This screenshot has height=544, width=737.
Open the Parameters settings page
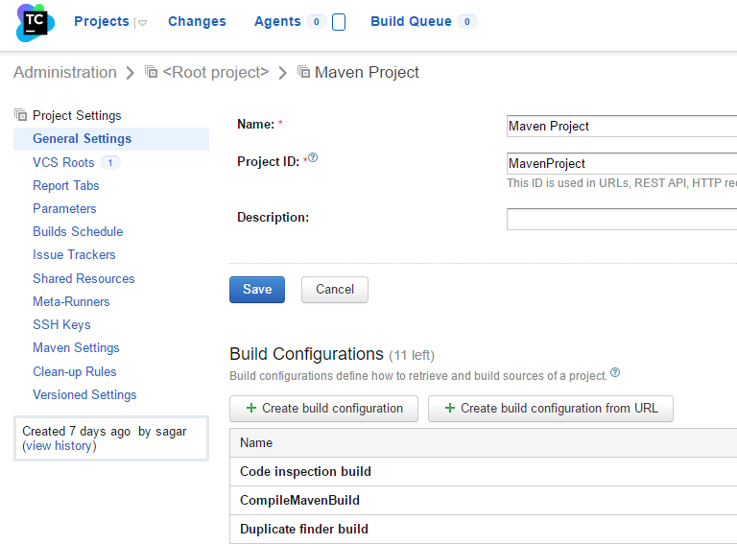[x=64, y=208]
